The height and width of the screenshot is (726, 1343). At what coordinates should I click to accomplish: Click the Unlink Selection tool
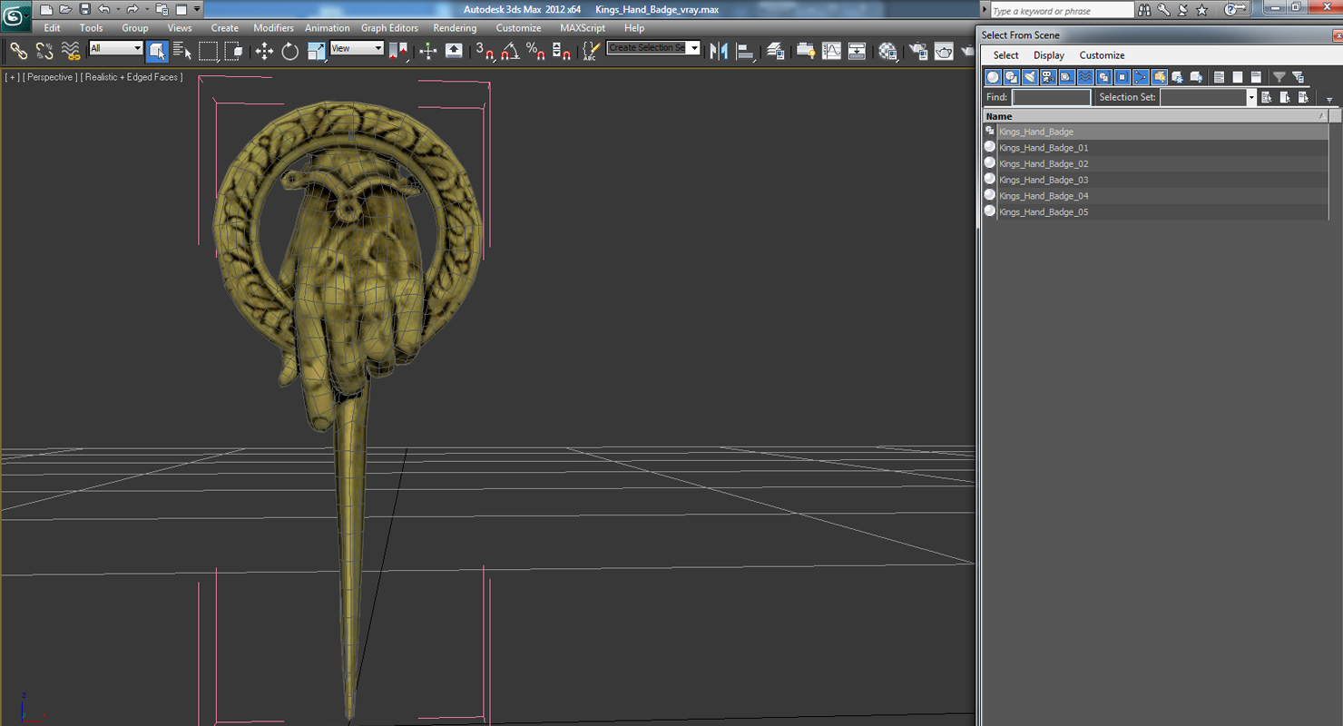44,51
